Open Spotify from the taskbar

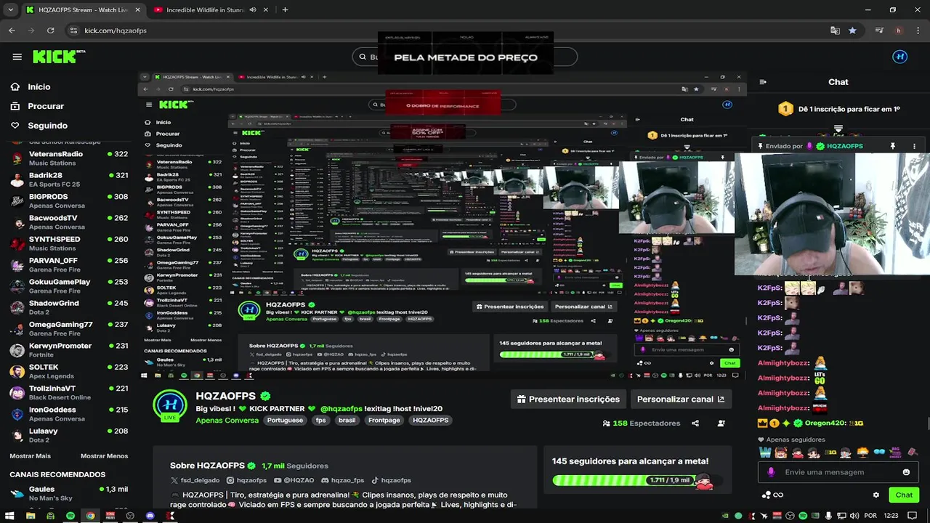tap(70, 516)
